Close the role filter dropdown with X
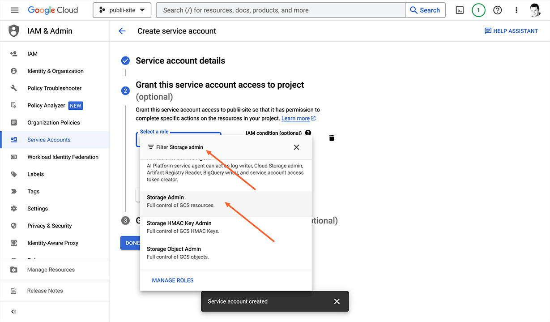 (296, 147)
